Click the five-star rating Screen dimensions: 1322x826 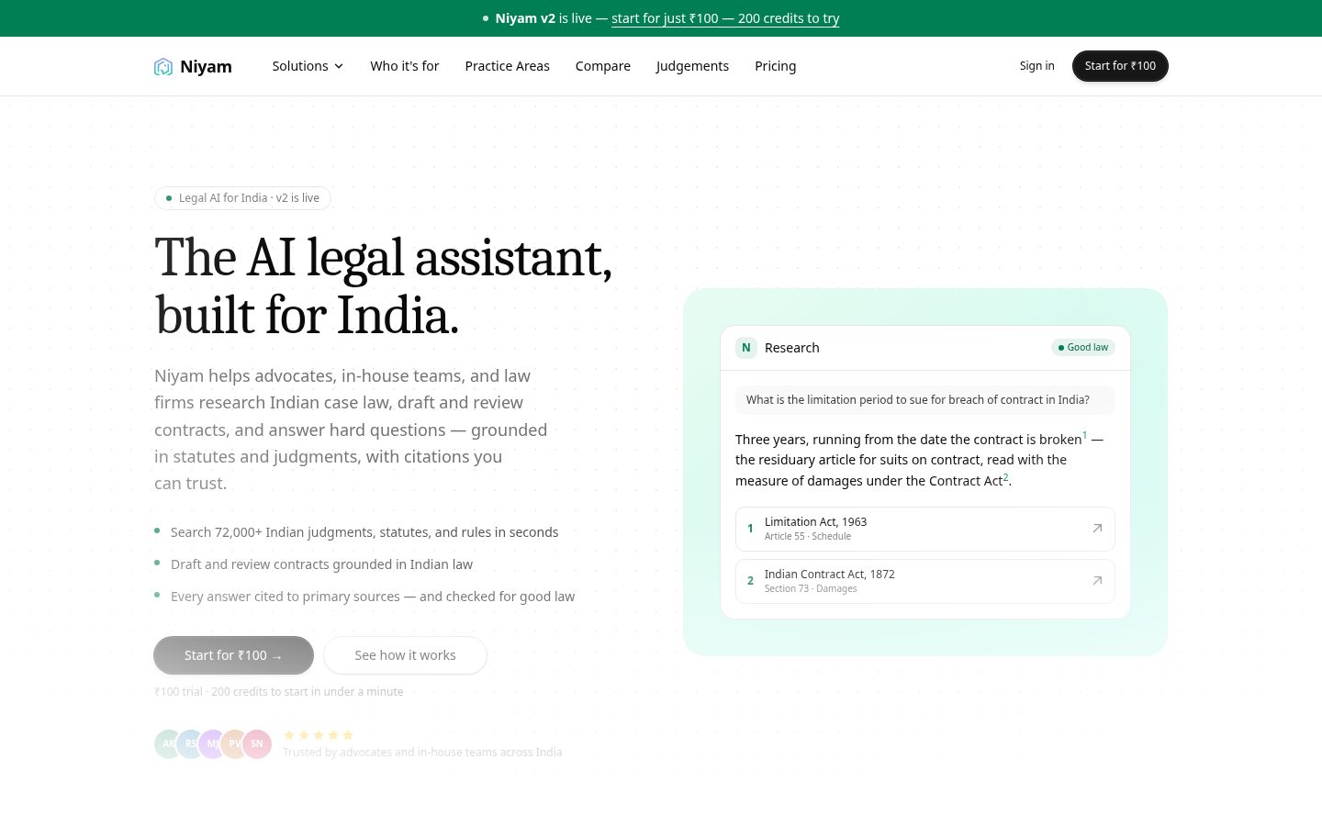(x=319, y=735)
